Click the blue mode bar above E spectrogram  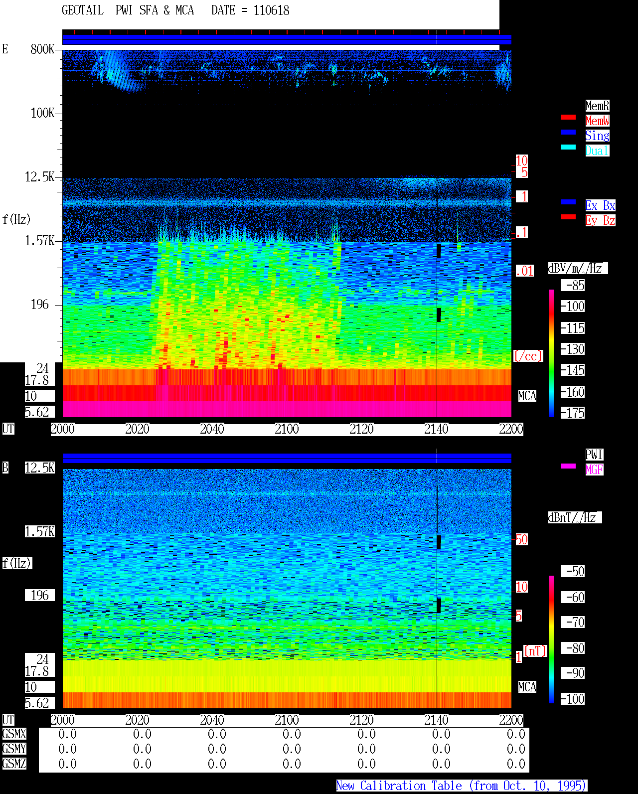(x=287, y=40)
